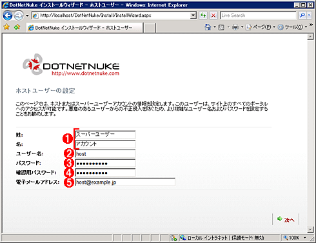Click the Print toolbar icon
The width and height of the screenshot is (316, 243).
pyautogui.click(x=235, y=27)
